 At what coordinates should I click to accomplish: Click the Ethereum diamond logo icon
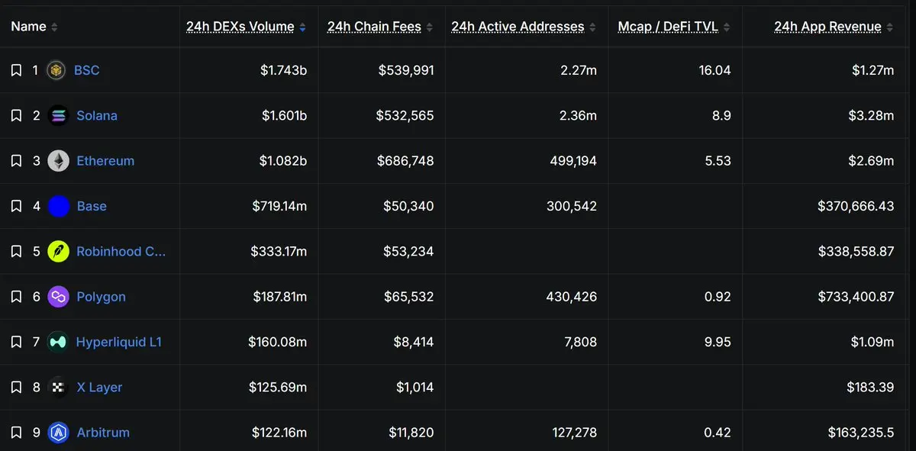tap(58, 161)
